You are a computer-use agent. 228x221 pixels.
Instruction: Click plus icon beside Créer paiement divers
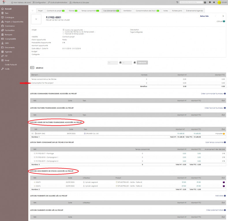tap(225, 210)
